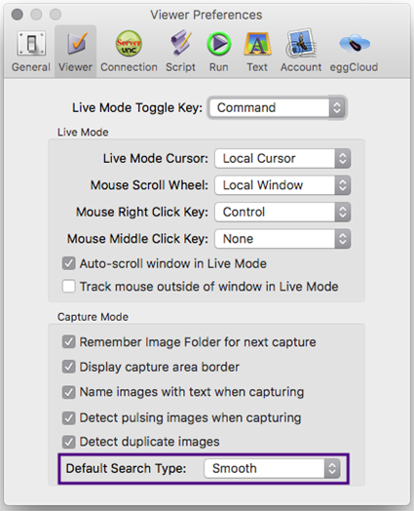Open the Text preferences pane

point(257,51)
